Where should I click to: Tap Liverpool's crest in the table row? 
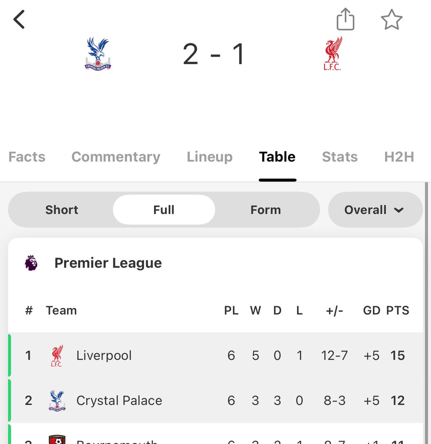point(57,356)
